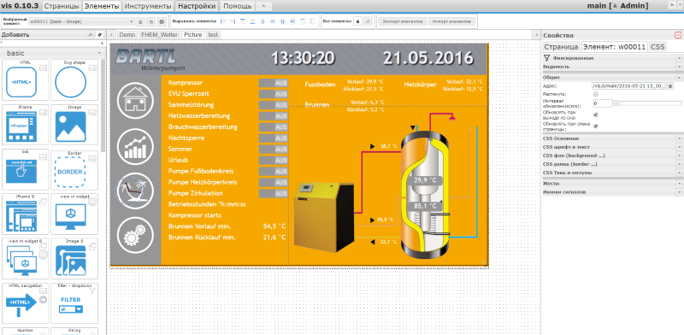Click the Интервал обновления slider track
Viewport: 684px width, 335px height.
tap(647, 103)
